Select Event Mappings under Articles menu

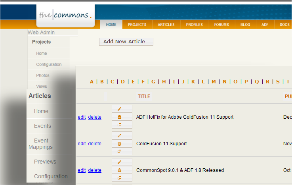[x=40, y=144]
